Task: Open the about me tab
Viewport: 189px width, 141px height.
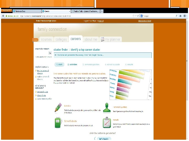Action: coord(91,39)
